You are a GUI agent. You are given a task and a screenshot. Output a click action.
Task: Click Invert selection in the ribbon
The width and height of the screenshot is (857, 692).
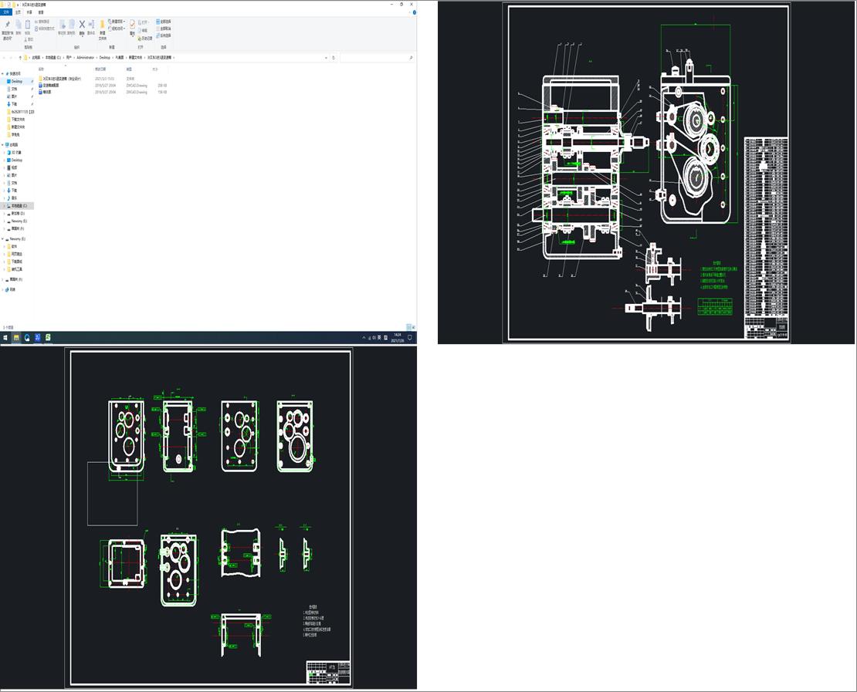pos(163,35)
